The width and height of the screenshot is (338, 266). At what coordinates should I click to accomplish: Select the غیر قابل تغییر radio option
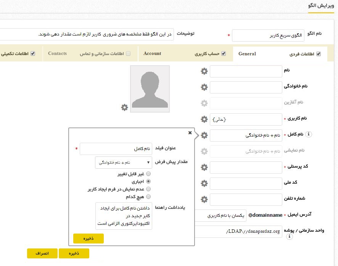pyautogui.click(x=148, y=174)
